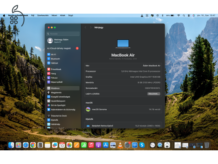
Task: Open Kijelzők settings in sidebar
Action: click(63, 120)
